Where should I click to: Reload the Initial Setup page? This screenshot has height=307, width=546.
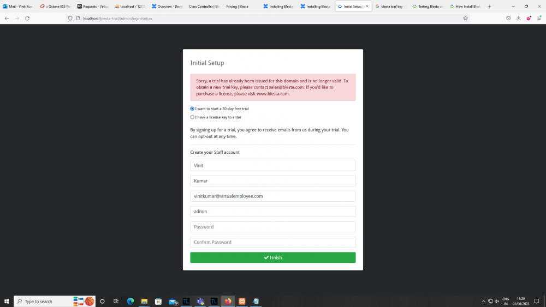coord(27,19)
